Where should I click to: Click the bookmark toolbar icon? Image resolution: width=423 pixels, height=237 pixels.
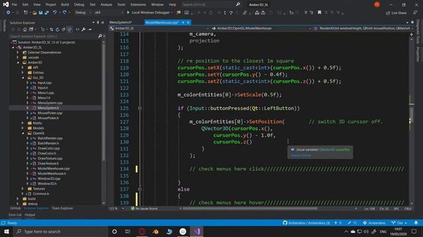pyautogui.click(x=319, y=13)
